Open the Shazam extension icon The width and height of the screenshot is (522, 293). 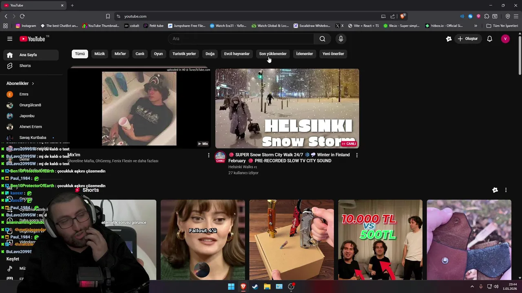470,16
